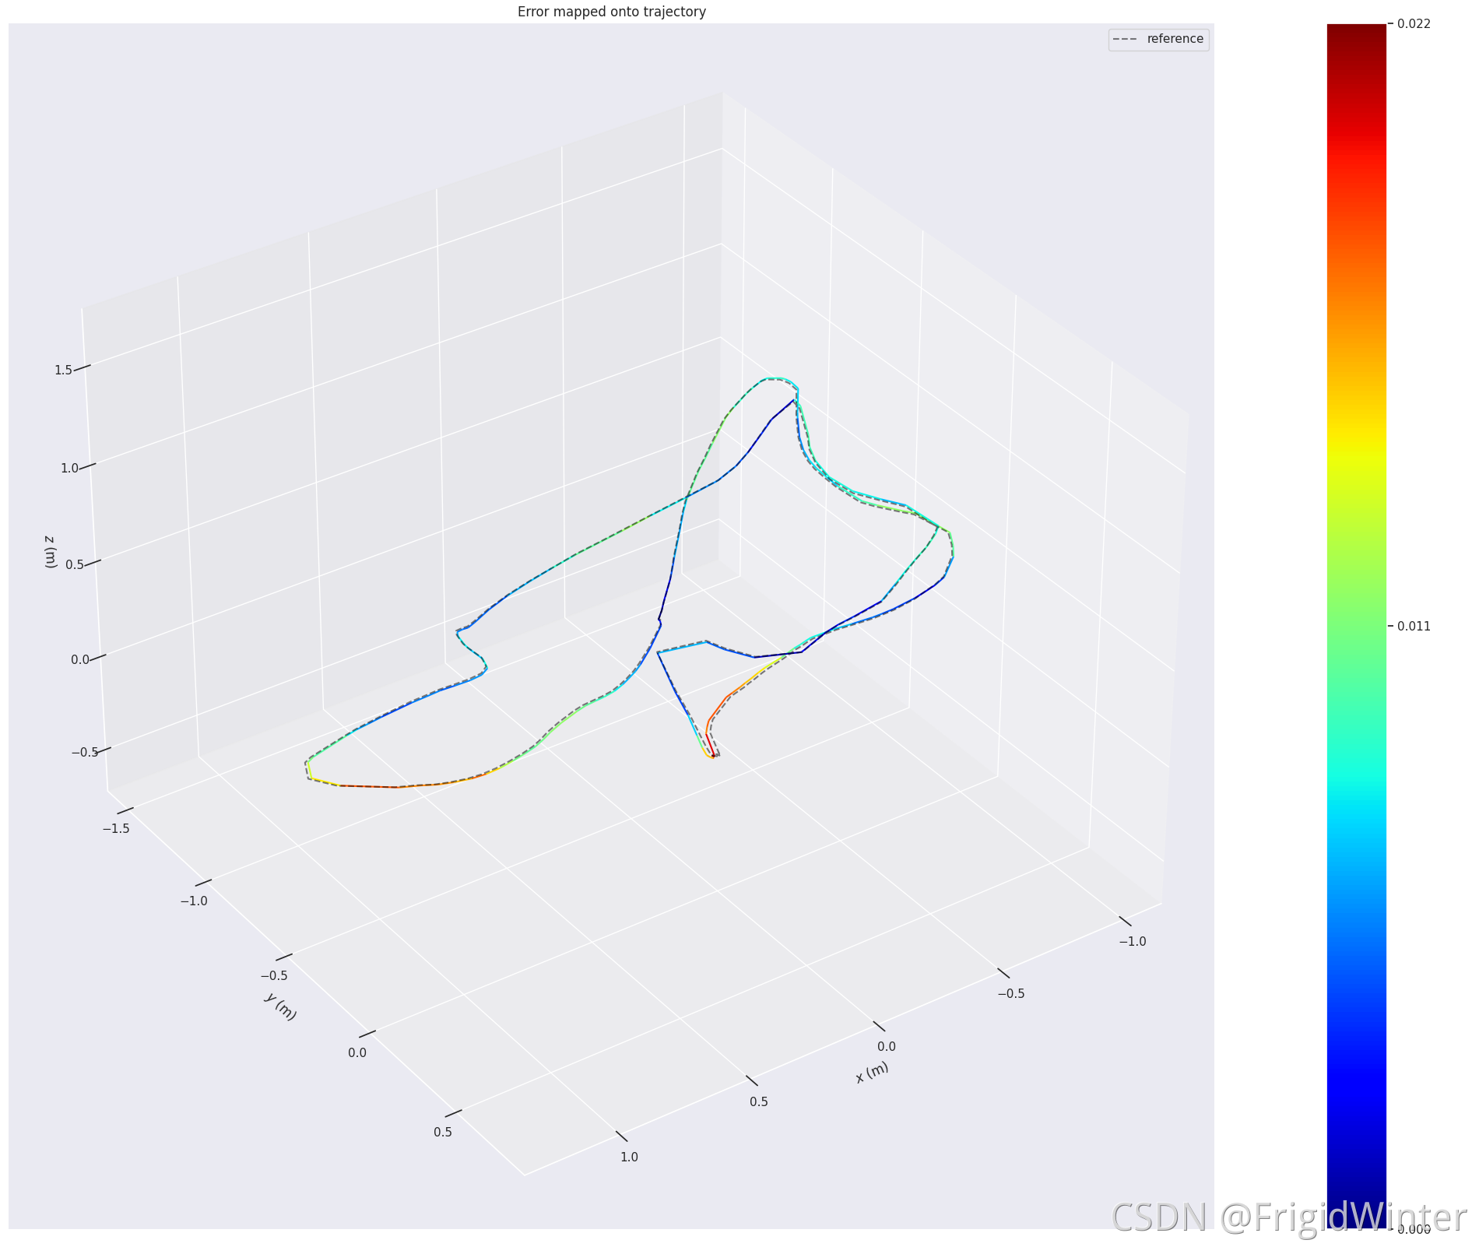Click the z-axis 1.5 tick label

click(64, 369)
